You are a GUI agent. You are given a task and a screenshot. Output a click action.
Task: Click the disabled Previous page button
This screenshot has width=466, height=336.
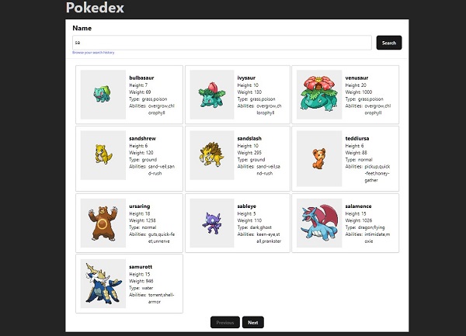225,322
